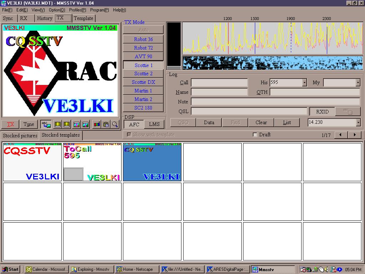Open the Option menu
The height and width of the screenshot is (274, 365).
57,10
